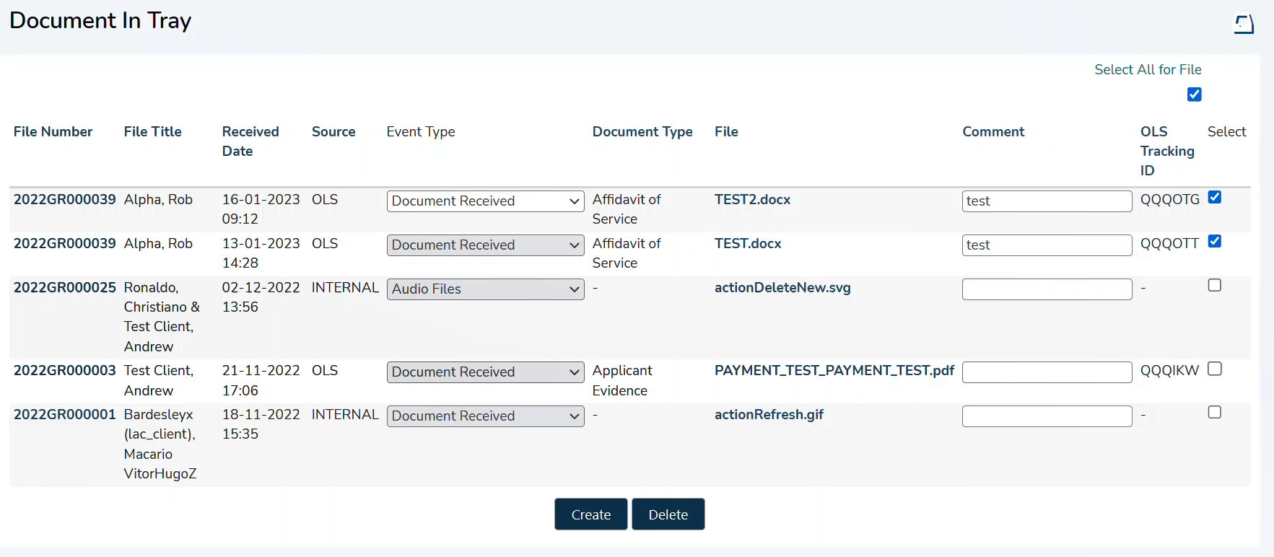The width and height of the screenshot is (1274, 557).
Task: Click tracking ID QQQOTG
Action: coord(1169,200)
